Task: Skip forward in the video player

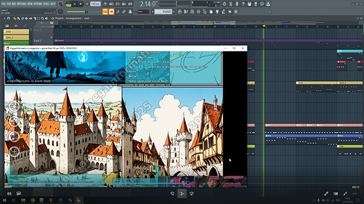Action: [x=191, y=194]
